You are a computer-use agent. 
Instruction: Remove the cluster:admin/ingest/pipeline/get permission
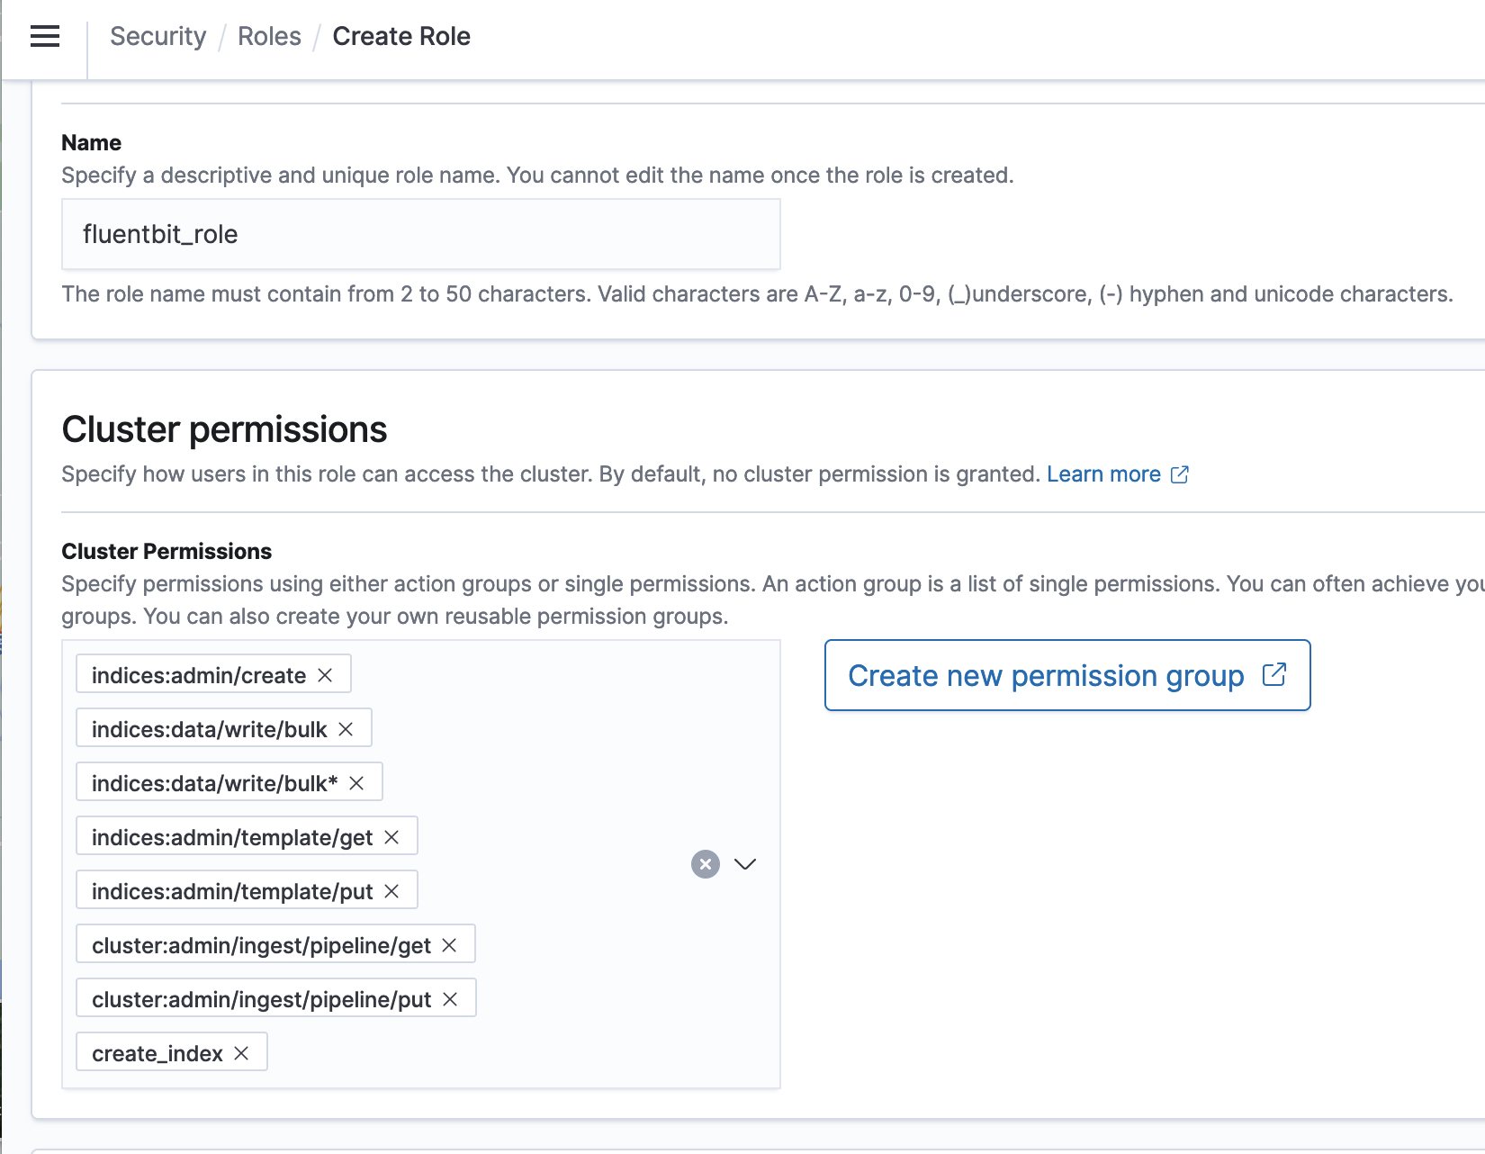coord(451,944)
